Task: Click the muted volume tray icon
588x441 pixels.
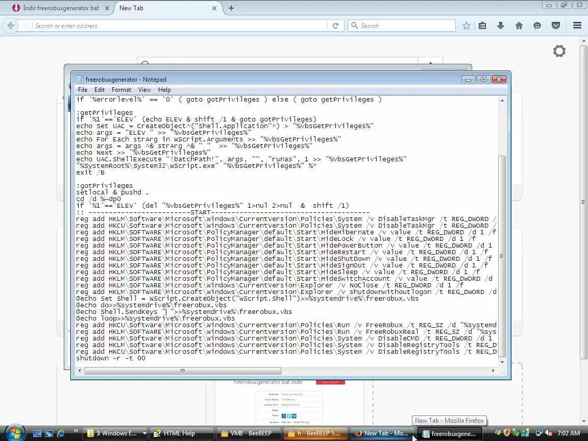Action: click(549, 433)
